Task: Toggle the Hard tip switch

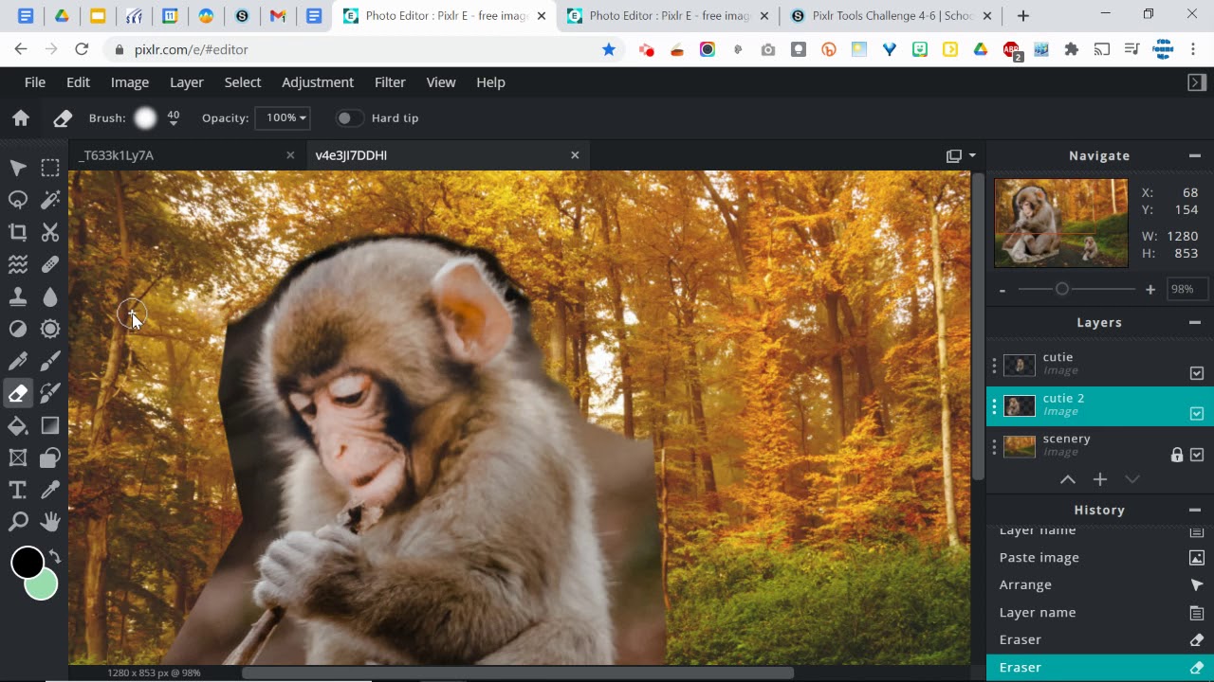Action: (x=349, y=117)
